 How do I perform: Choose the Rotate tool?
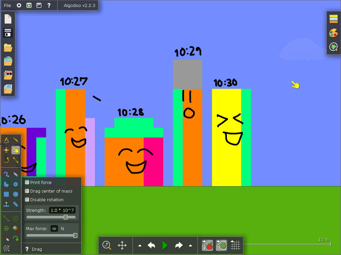[x=6, y=160]
